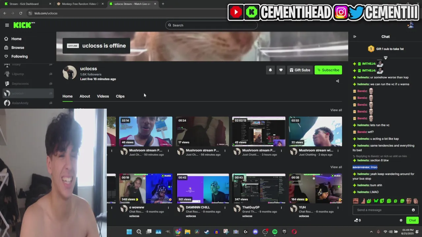Viewport: 422px width, 237px height.
Task: Open the hamburger sidebar menu
Action: tap(7, 25)
